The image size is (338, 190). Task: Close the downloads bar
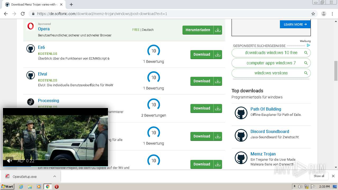pos(333,176)
